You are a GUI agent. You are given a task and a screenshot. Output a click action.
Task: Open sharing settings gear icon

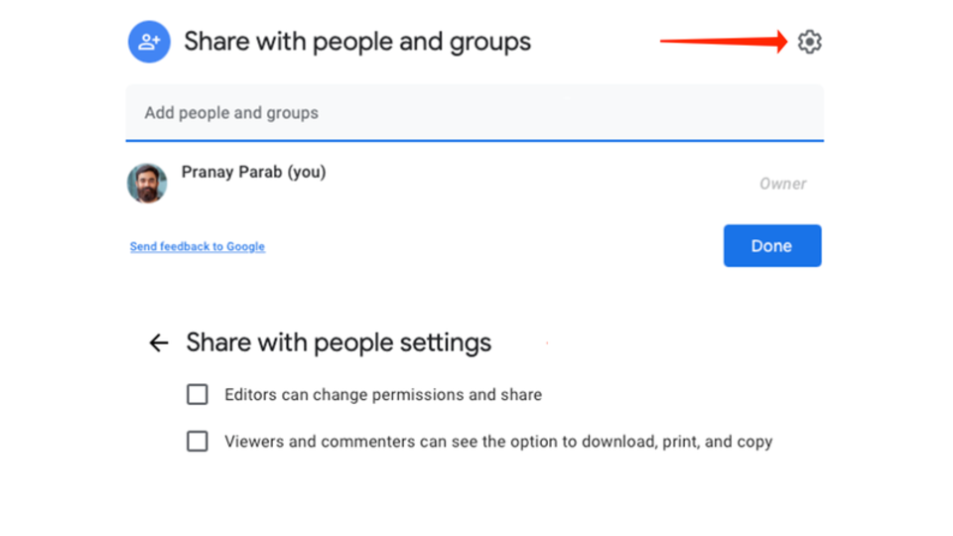click(809, 42)
